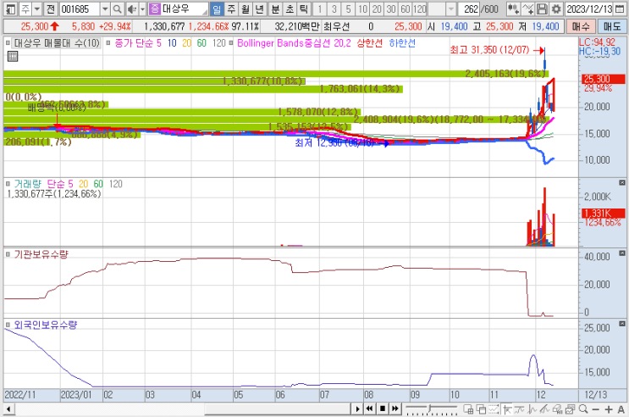Viewport: 629px width, 417px height.
Task: Toggle the 외국인보유수량 indicator checkbox
Action: coord(8,325)
